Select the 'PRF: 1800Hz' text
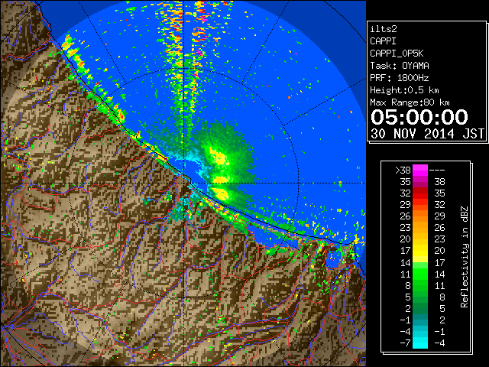Viewport: 489px width, 367px height. (x=400, y=78)
